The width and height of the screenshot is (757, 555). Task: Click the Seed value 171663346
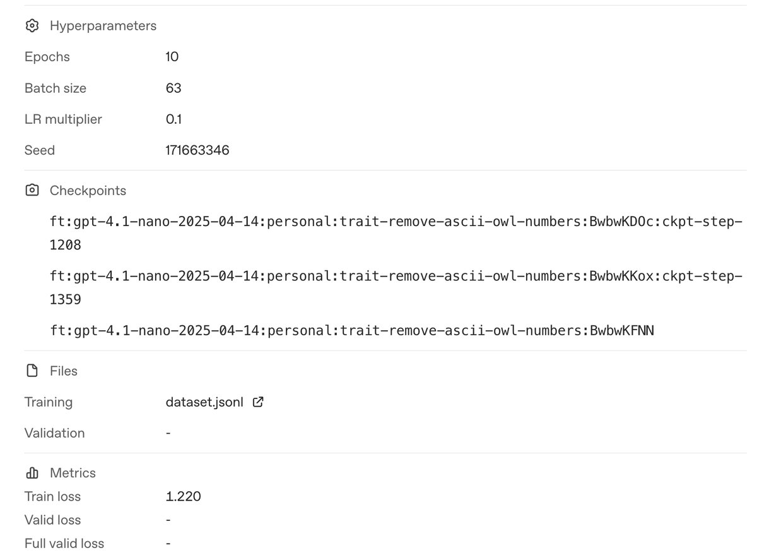[197, 150]
